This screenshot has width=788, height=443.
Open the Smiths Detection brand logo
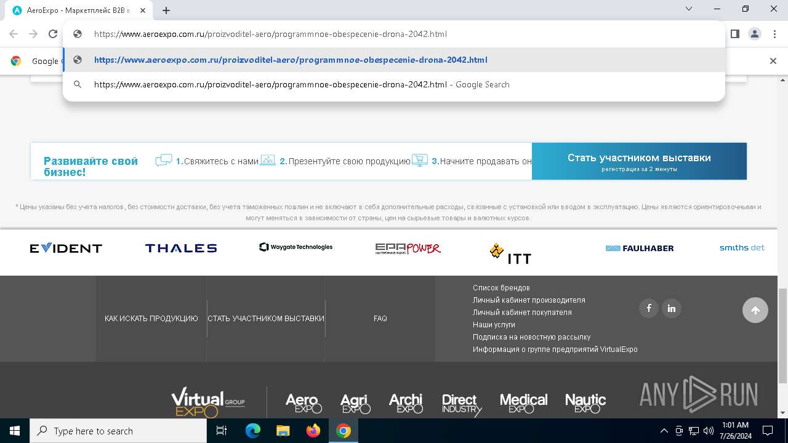(742, 247)
